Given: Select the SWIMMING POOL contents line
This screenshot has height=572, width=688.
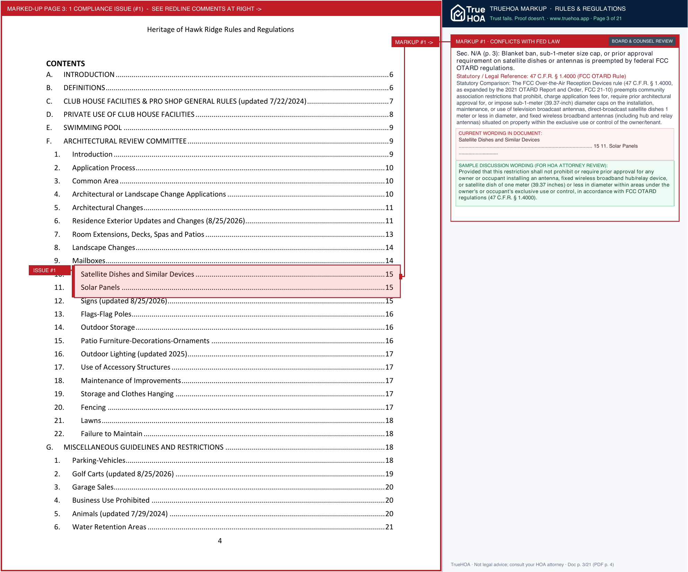Looking at the screenshot, I should pyautogui.click(x=220, y=128).
